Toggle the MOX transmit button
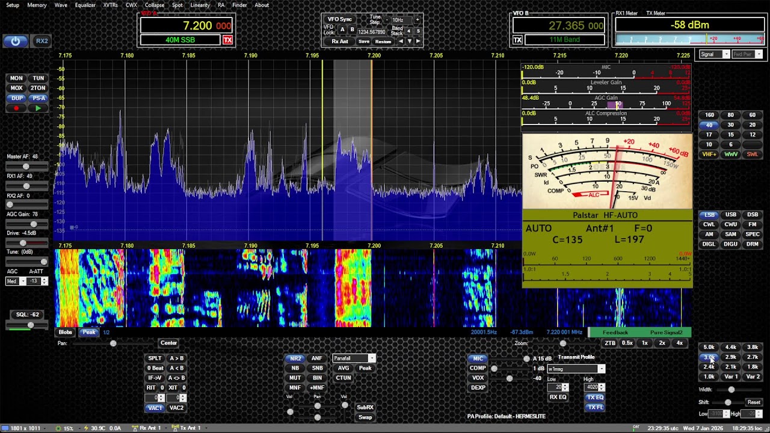 tap(16, 88)
